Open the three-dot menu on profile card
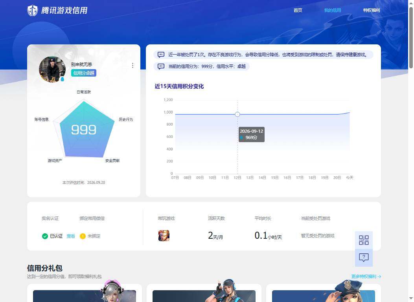Image resolution: width=414 pixels, height=302 pixels. click(132, 66)
